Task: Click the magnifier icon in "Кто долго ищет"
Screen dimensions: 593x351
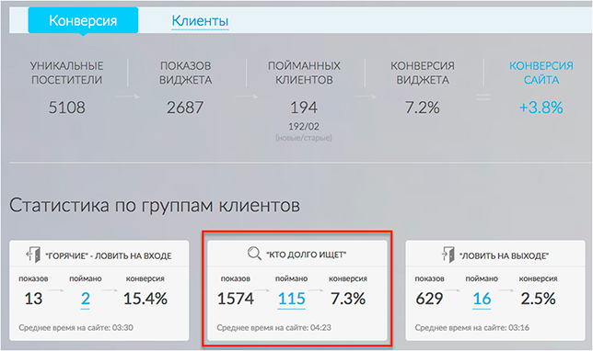Action: [254, 254]
